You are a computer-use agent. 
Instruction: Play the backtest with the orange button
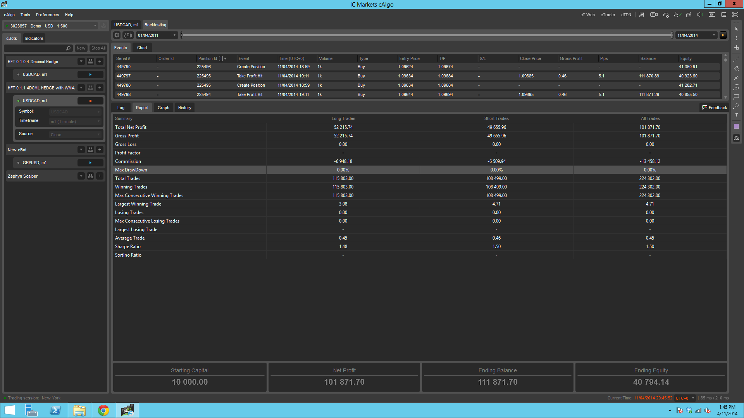723,35
